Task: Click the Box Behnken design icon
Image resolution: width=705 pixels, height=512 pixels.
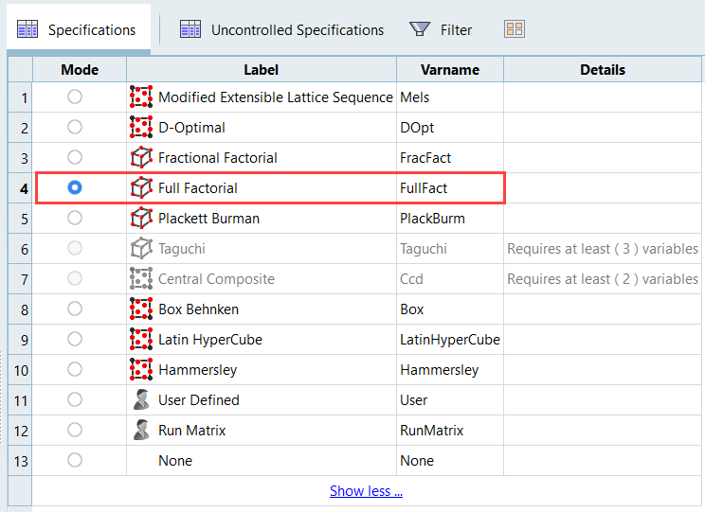Action: 141,309
